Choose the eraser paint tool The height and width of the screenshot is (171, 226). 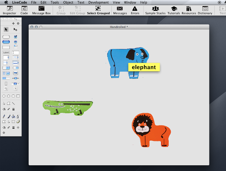[18, 122]
